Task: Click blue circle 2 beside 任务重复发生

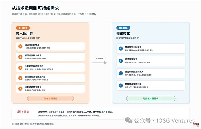Action: pos(121,61)
